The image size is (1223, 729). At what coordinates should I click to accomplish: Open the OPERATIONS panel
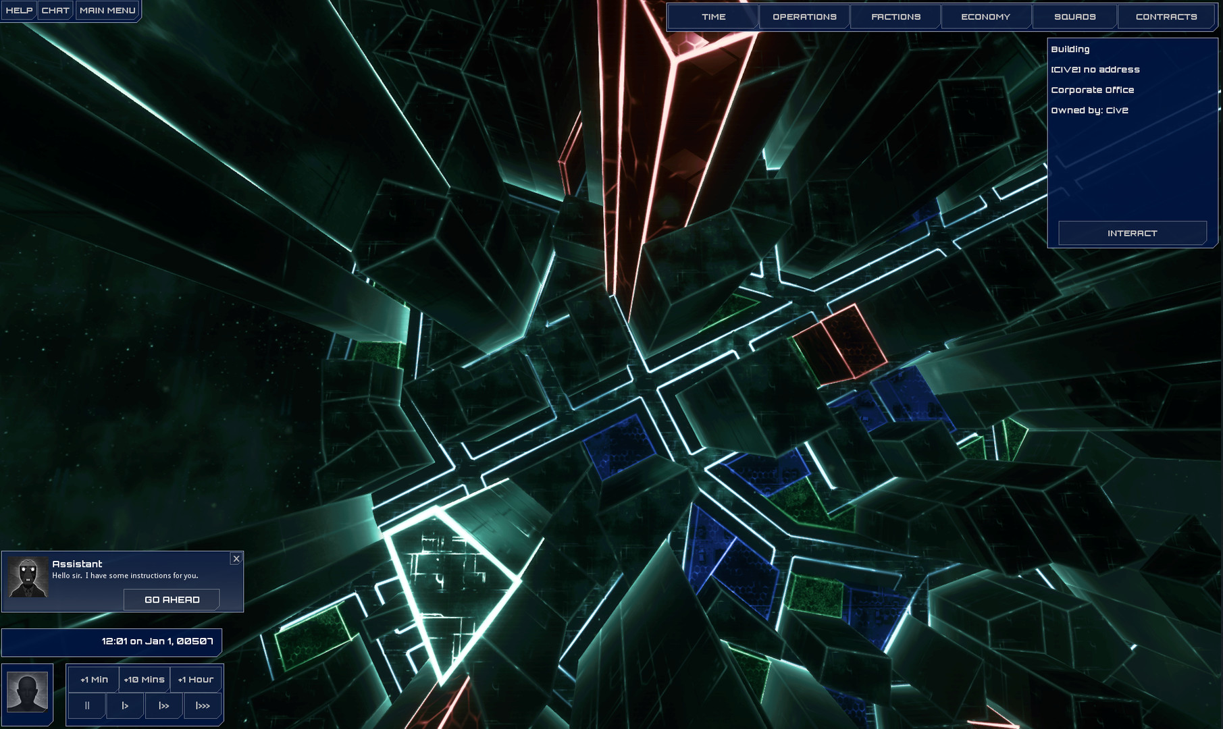tap(804, 16)
